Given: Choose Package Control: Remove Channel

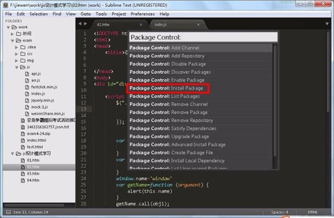Looking at the screenshot, I should pyautogui.click(x=200, y=104).
